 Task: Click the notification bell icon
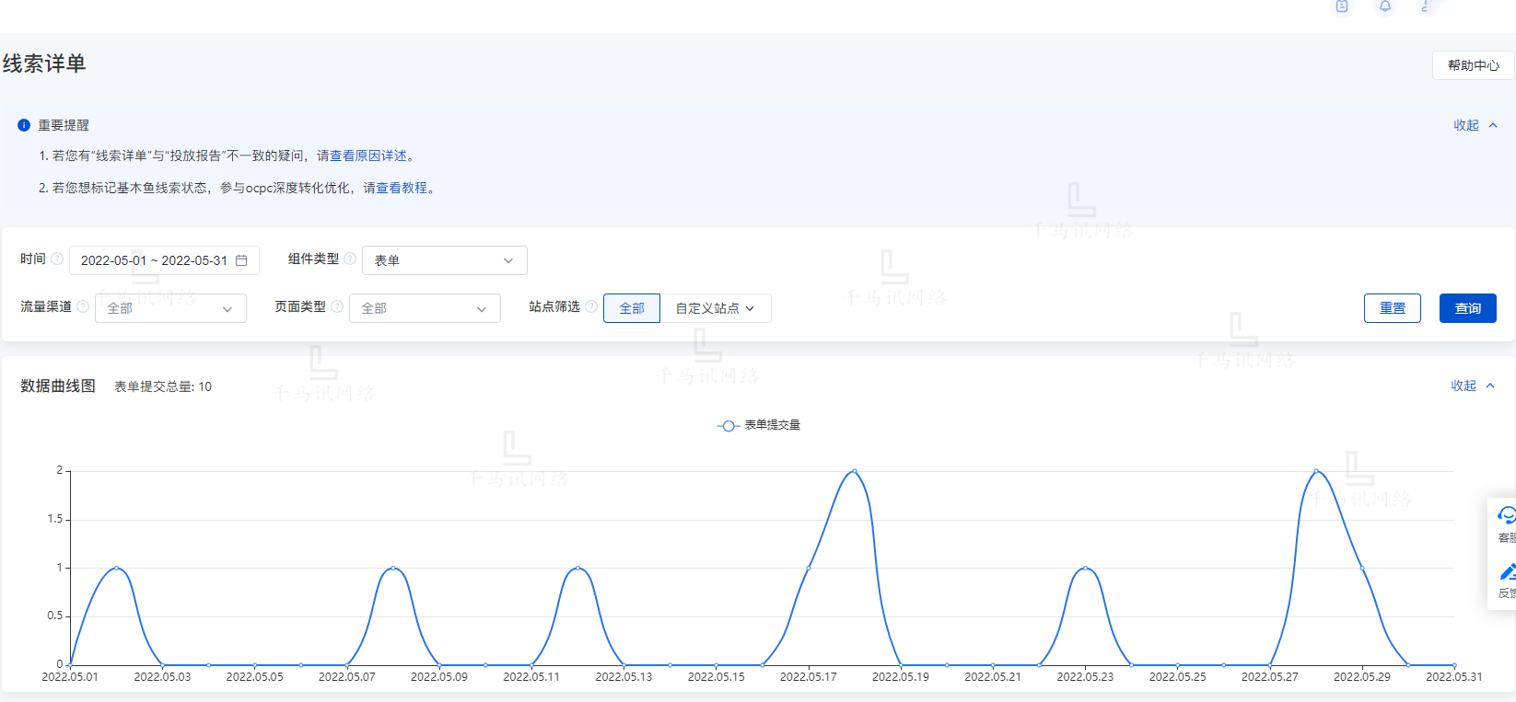click(x=1384, y=6)
